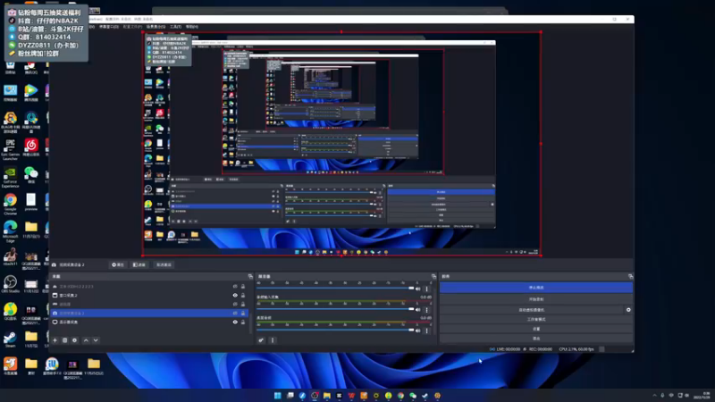The image size is (715, 402).
Task: Open the 配置文件 menu in OBS
Action: [132, 27]
